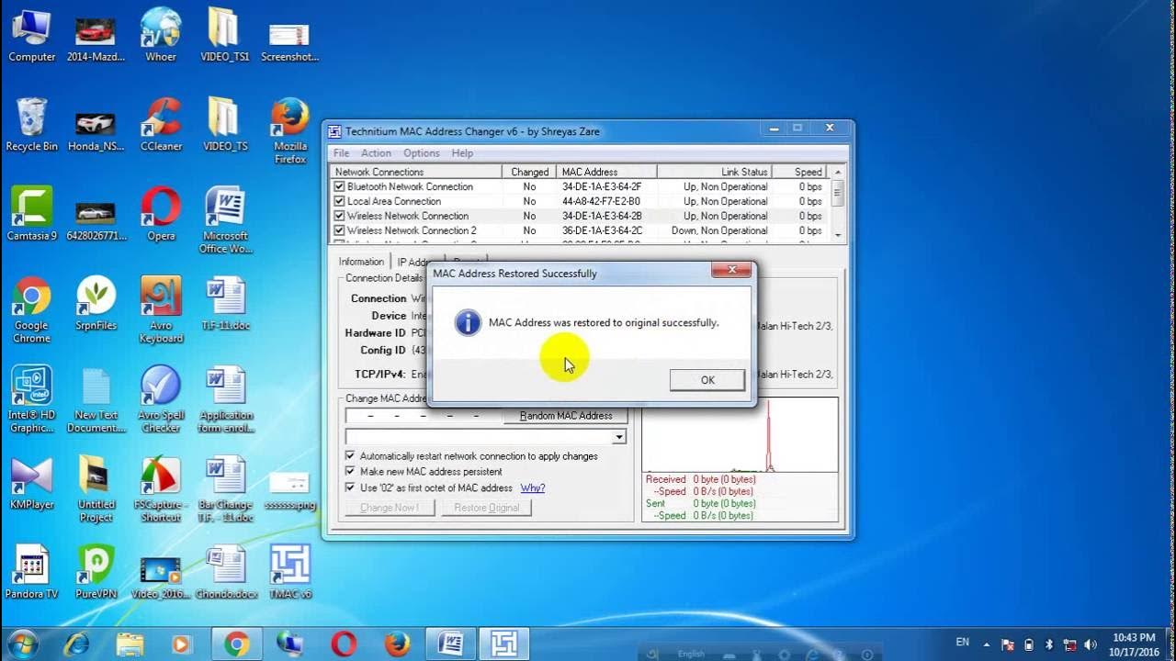Open Avro Spell Checker icon
Viewport: 1176px width, 661px height.
(x=161, y=399)
